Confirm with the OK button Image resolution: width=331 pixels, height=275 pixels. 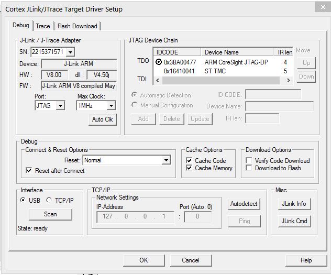tap(144, 260)
